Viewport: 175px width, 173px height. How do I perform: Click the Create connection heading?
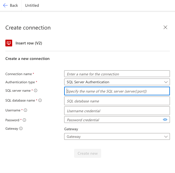coord(28,28)
